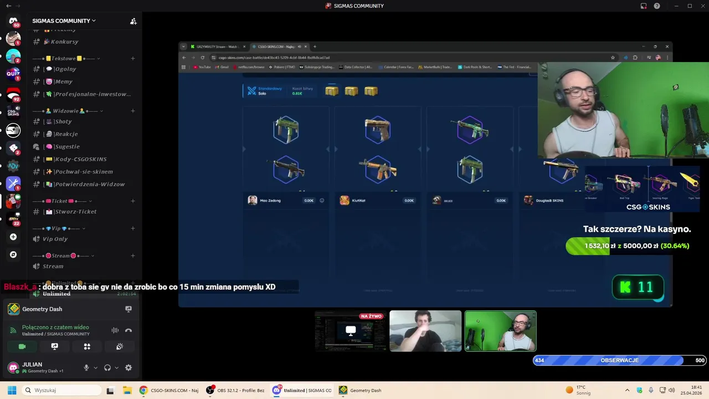The width and height of the screenshot is (709, 399).
Task: Open Discord direct messages home
Action: pyautogui.click(x=13, y=21)
